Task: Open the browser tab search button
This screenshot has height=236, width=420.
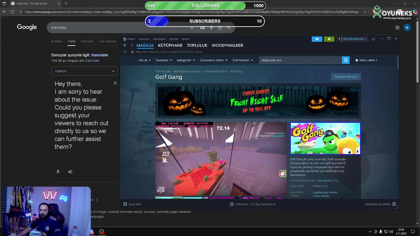Action: [4, 4]
